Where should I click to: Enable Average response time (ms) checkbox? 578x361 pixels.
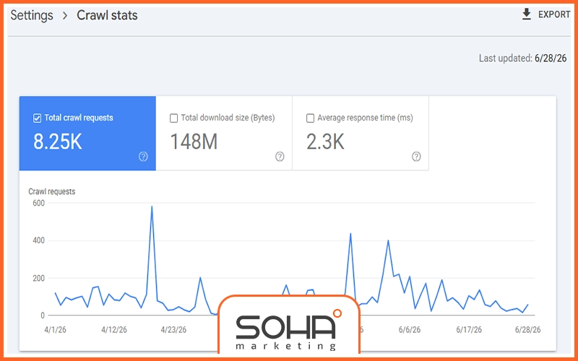311,118
